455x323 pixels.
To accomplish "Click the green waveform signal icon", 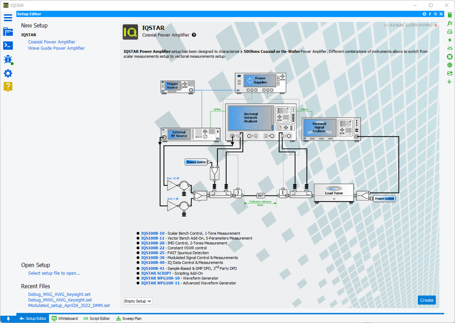I will coord(450,82).
